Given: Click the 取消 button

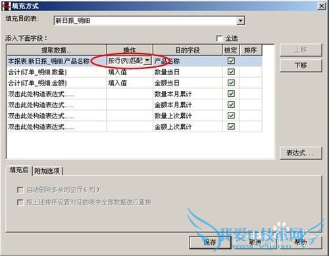Looking at the screenshot, I should click(255, 242).
